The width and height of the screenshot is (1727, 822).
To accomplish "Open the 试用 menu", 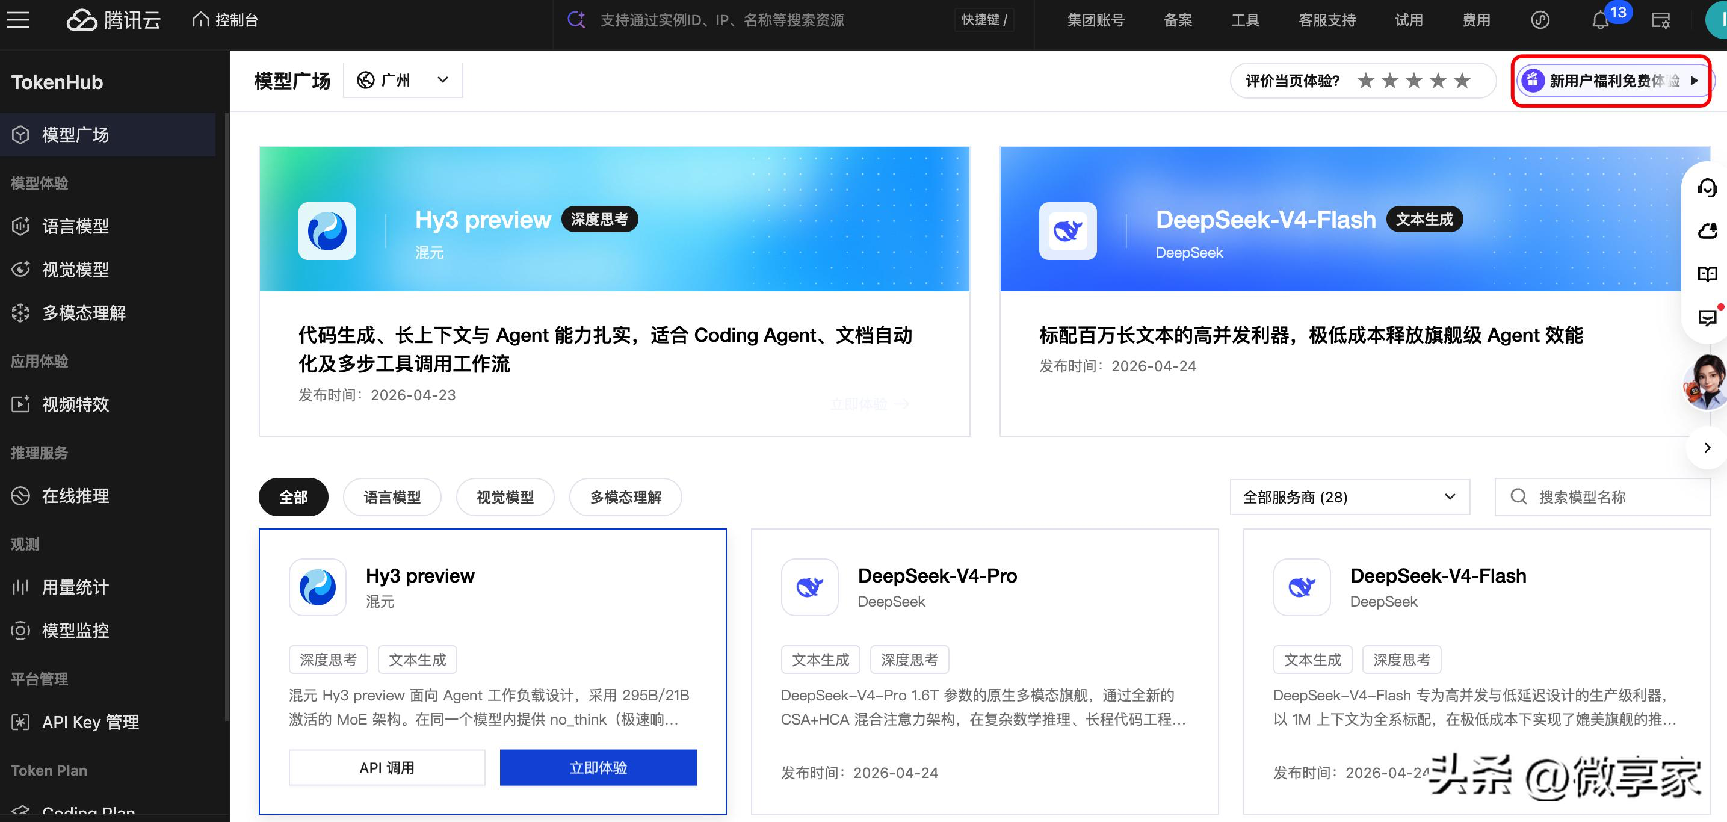I will [x=1409, y=20].
